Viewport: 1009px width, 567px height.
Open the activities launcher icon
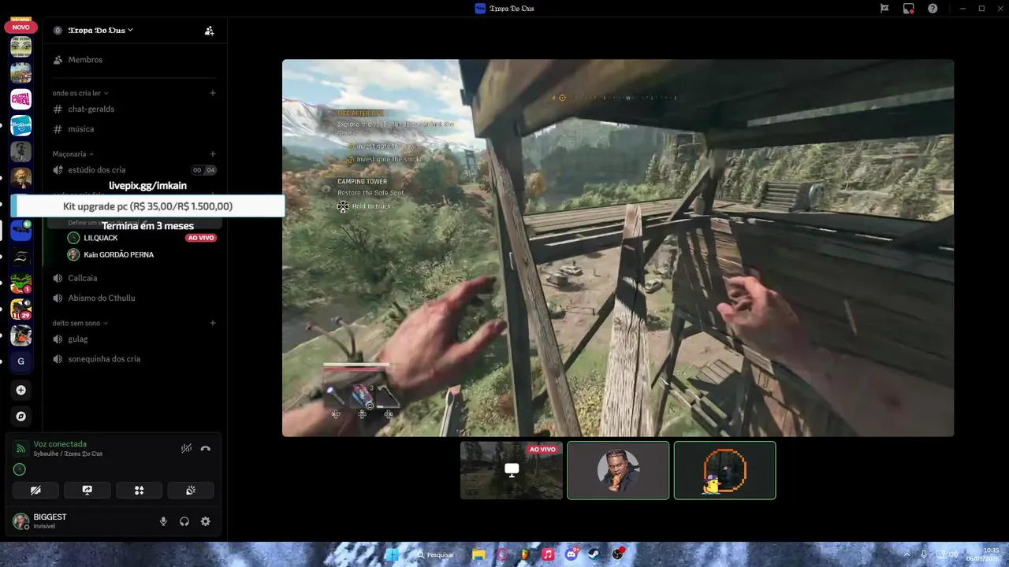click(139, 490)
